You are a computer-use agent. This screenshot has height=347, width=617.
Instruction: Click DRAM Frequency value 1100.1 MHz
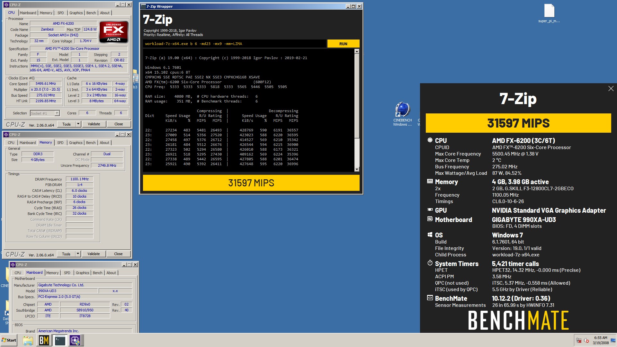click(x=79, y=179)
